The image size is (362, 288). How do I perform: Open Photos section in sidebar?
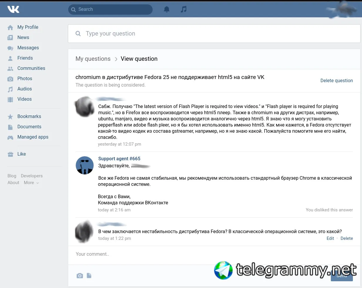coord(25,78)
